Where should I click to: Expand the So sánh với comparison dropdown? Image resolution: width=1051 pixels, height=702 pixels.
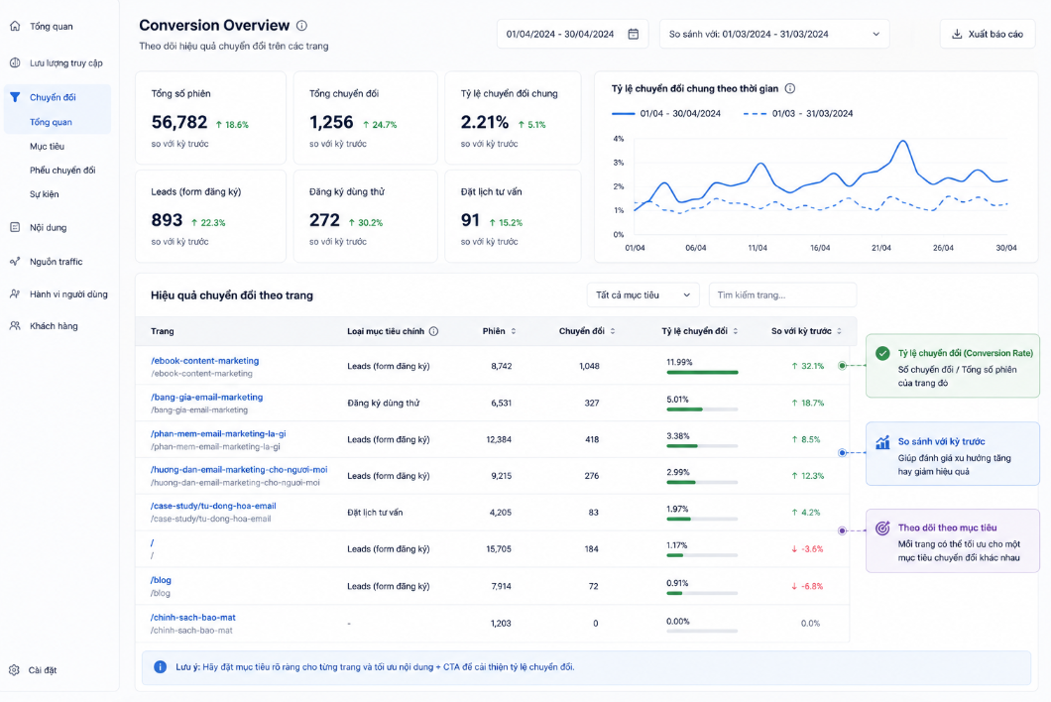pos(774,34)
